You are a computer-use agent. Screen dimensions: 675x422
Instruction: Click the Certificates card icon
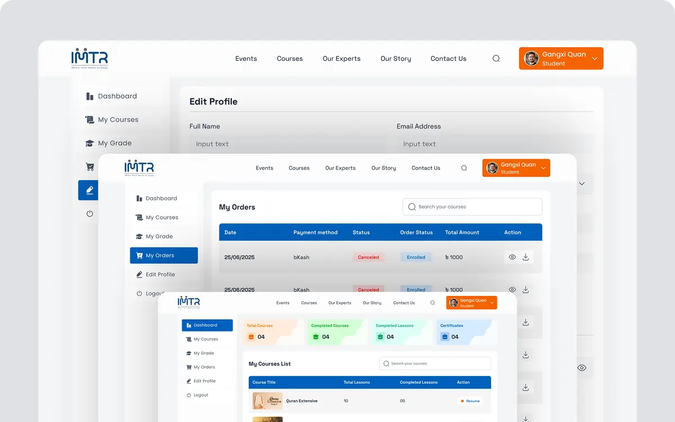[x=445, y=336]
